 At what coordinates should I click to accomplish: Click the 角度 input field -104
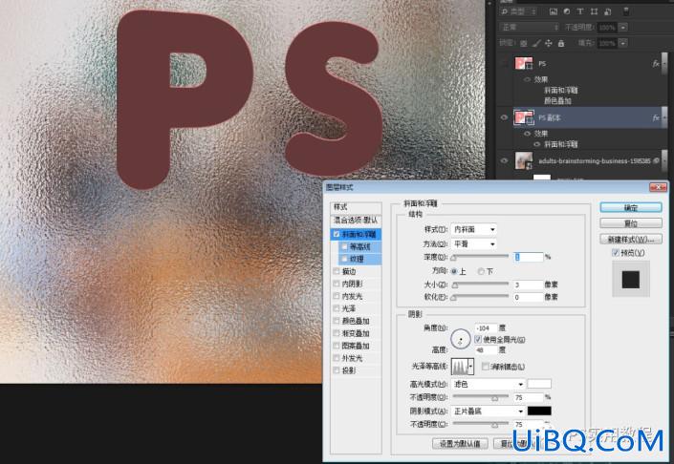(487, 327)
